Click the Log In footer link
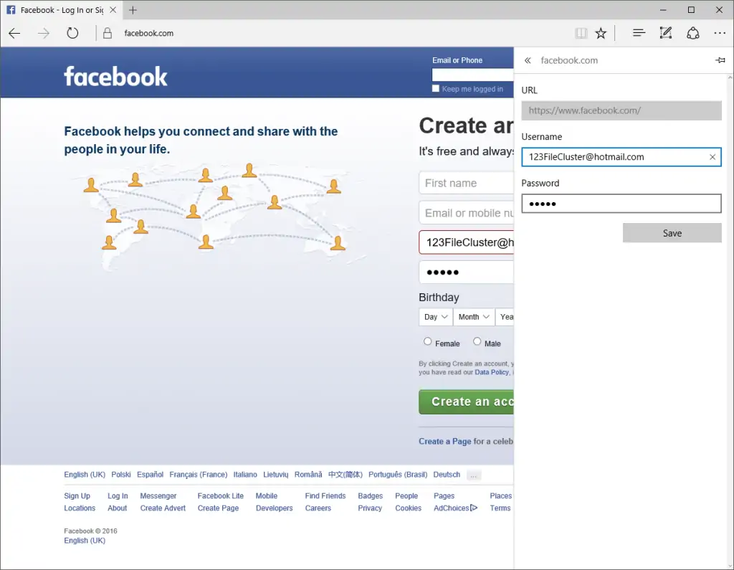Image resolution: width=734 pixels, height=570 pixels. (x=118, y=496)
